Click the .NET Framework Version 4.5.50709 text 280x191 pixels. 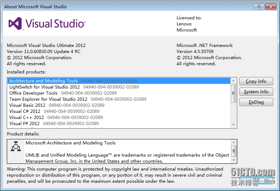pos(195,52)
